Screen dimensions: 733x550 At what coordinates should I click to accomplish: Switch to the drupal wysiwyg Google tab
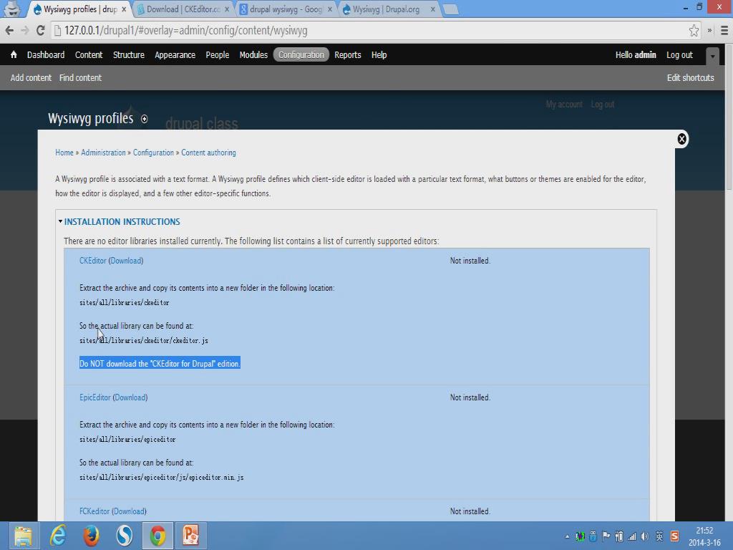coord(285,9)
